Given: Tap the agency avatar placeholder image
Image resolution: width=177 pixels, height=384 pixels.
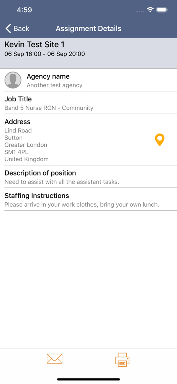Looking at the screenshot, I should [x=13, y=80].
